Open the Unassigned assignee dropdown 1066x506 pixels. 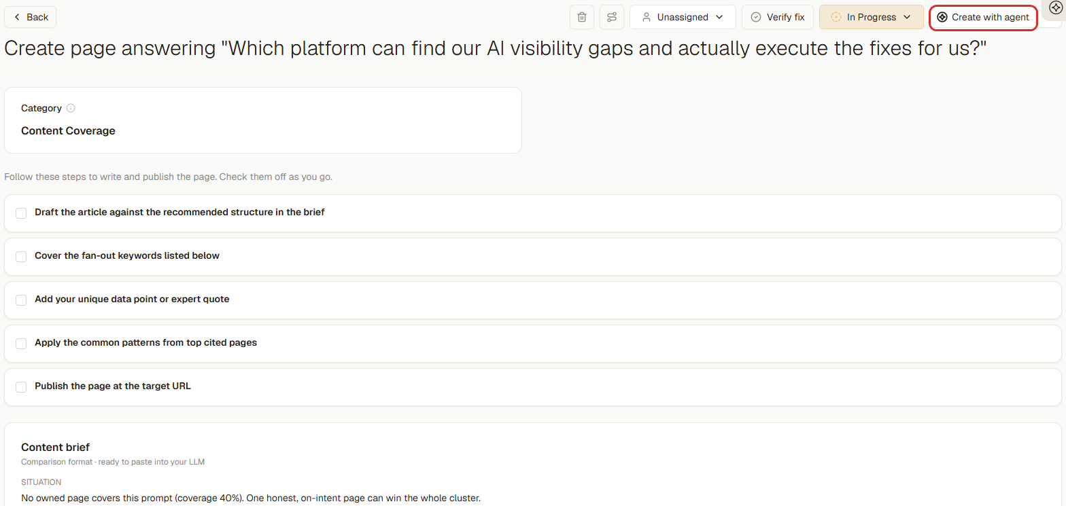683,17
